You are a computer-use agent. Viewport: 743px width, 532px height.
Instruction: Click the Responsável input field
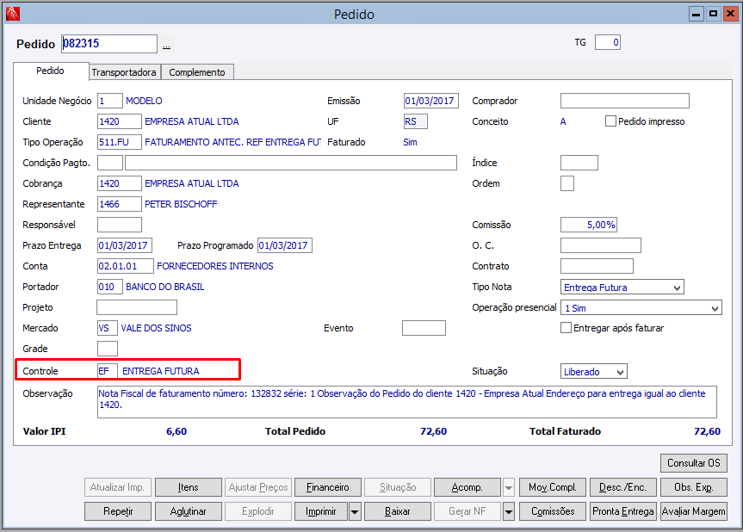120,225
